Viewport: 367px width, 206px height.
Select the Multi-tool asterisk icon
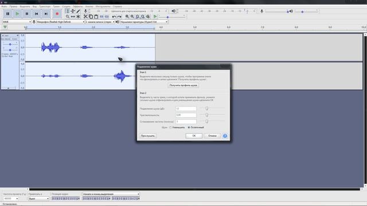[x=78, y=17]
